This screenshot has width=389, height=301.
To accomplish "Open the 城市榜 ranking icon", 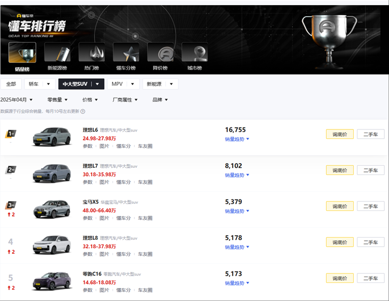I will click(x=195, y=52).
